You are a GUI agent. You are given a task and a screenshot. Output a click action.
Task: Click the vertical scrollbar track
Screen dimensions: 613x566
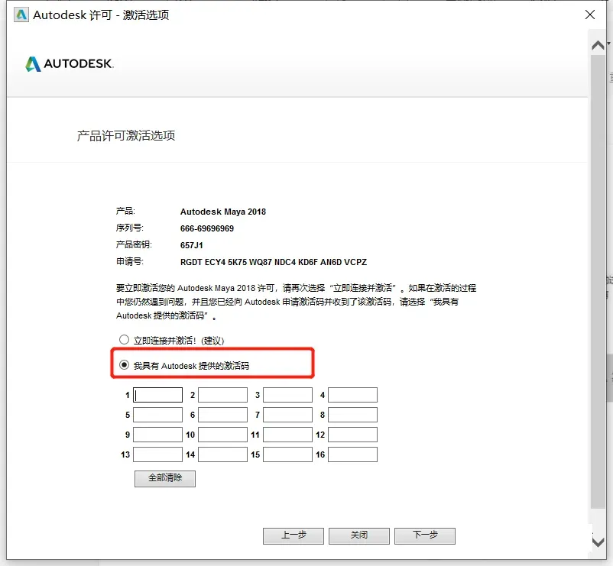tap(598, 281)
